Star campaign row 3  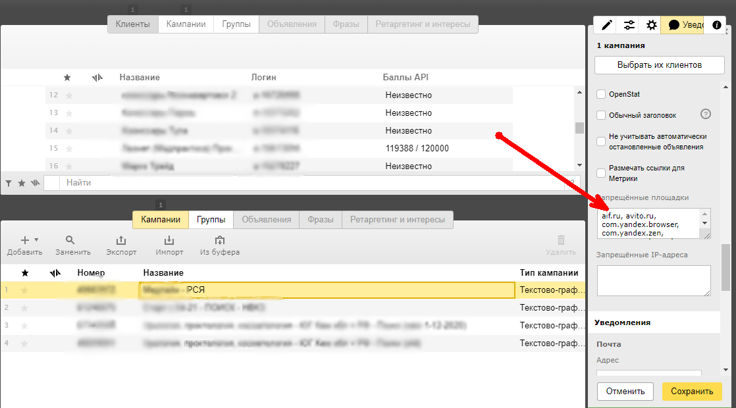point(24,326)
